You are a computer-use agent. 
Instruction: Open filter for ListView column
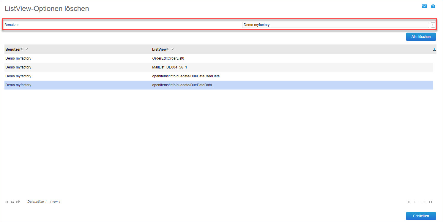[172, 49]
